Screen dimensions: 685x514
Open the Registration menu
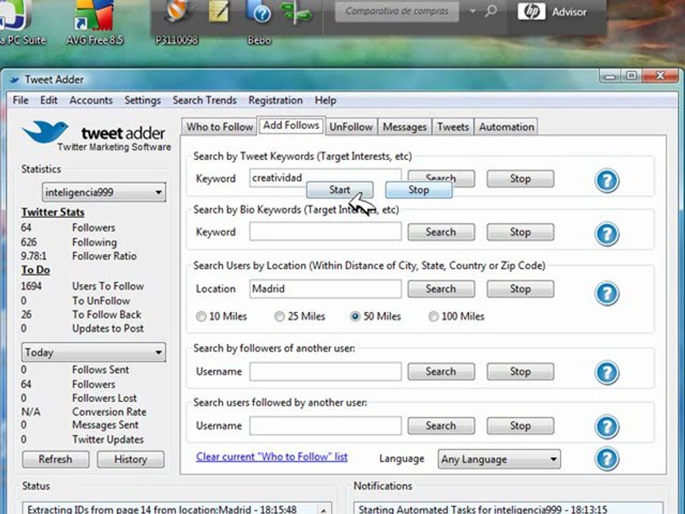click(x=275, y=101)
